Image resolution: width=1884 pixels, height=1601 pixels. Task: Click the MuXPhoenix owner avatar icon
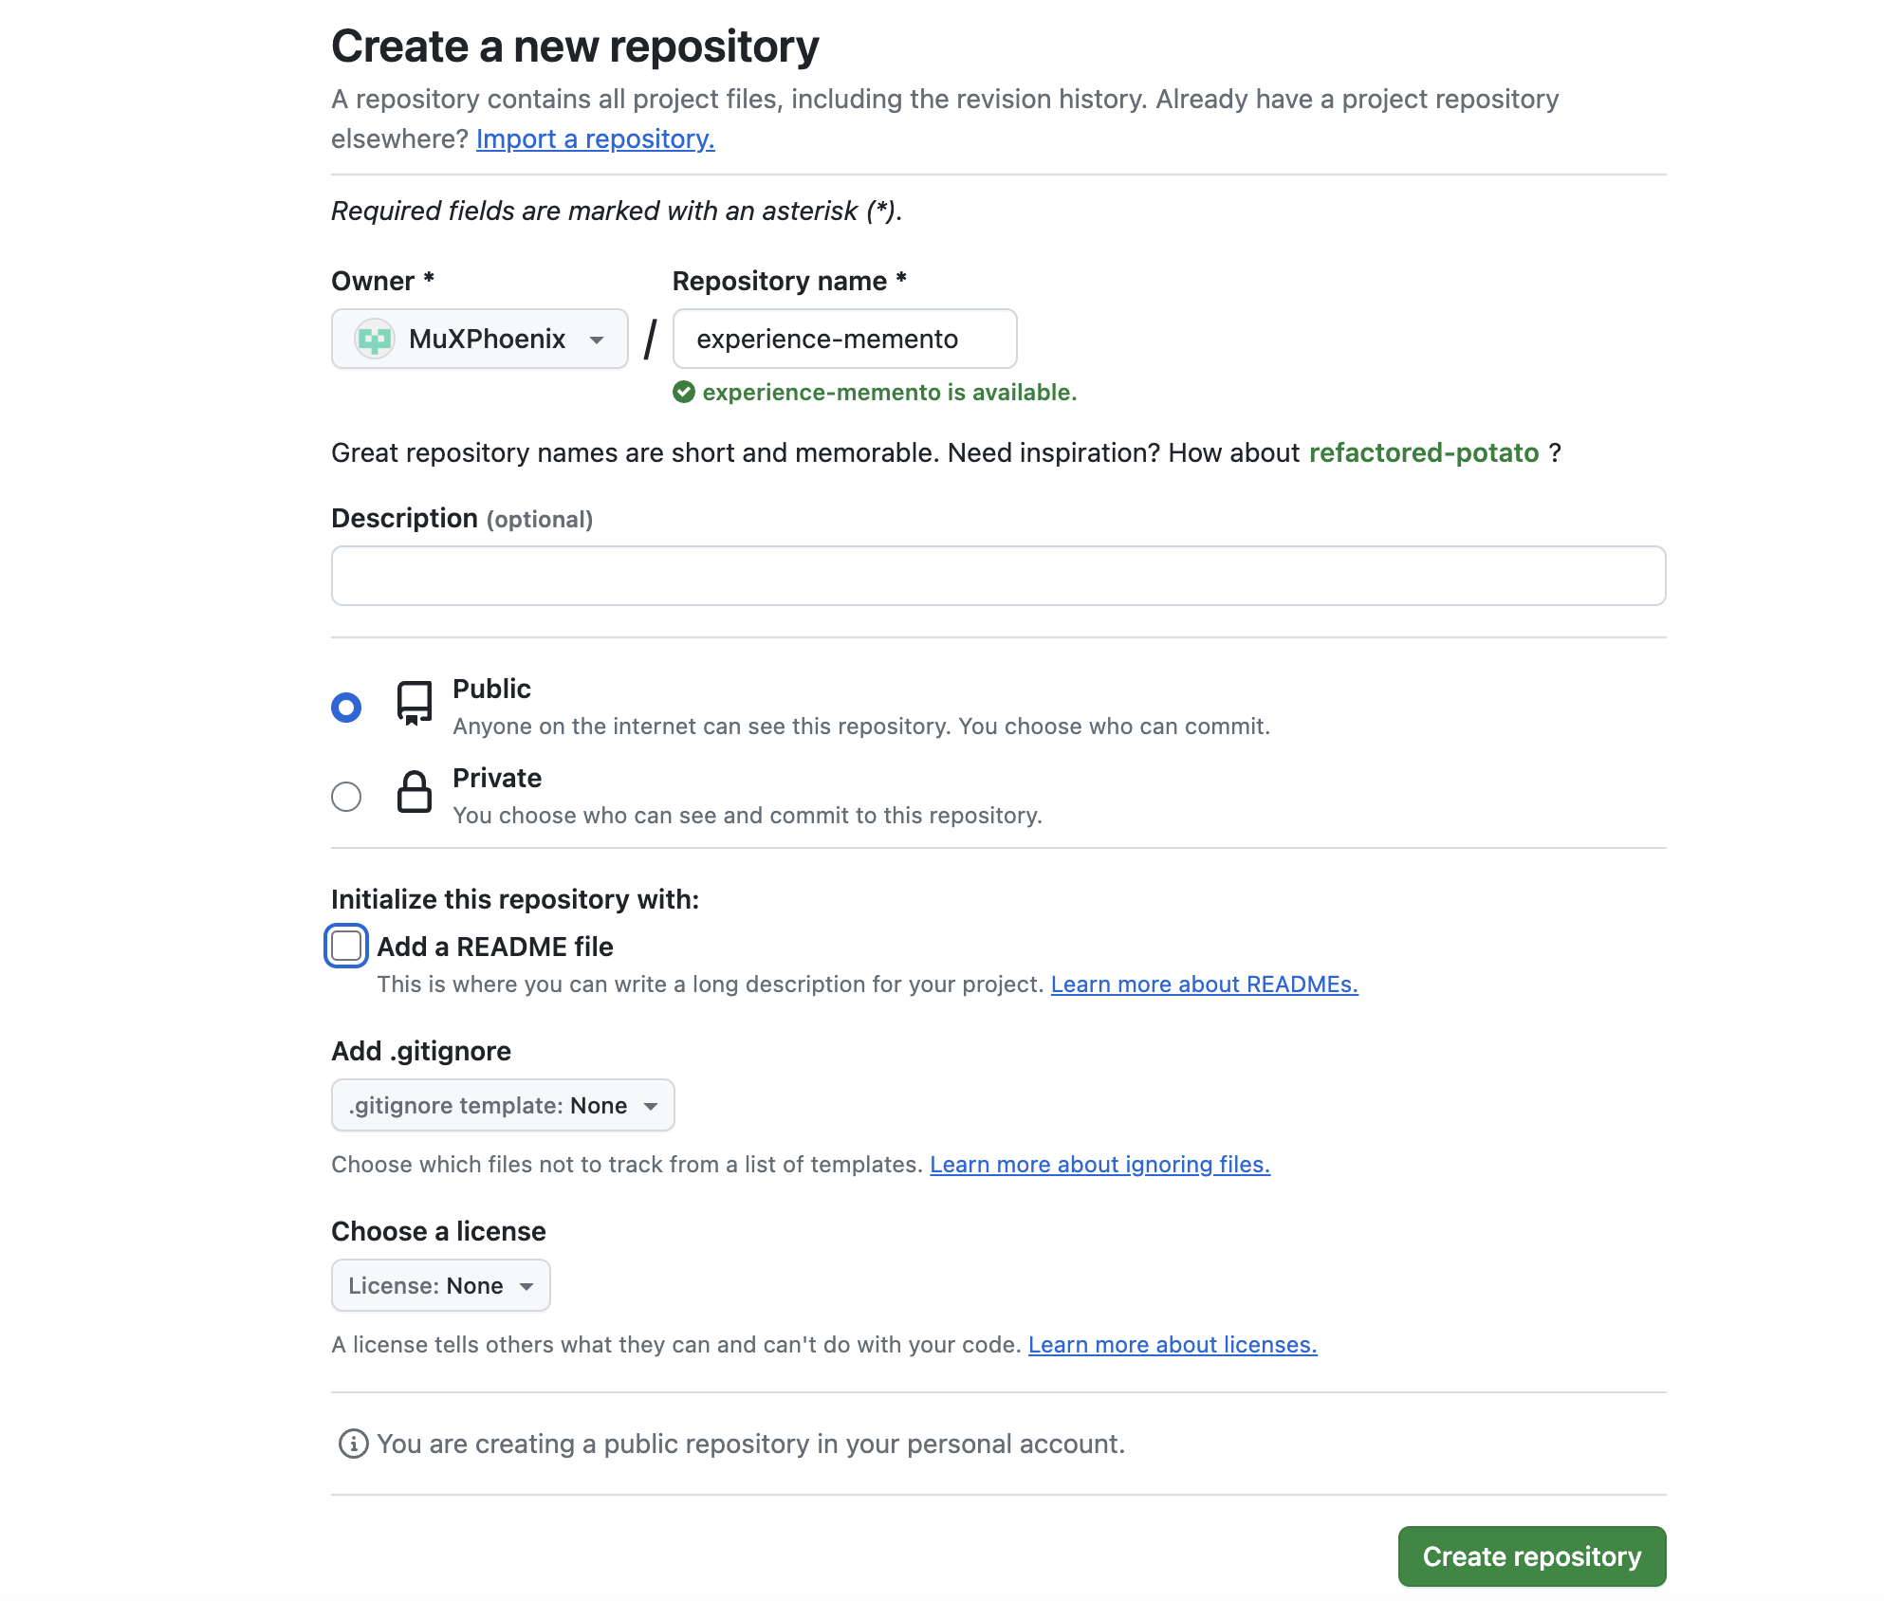click(x=375, y=339)
